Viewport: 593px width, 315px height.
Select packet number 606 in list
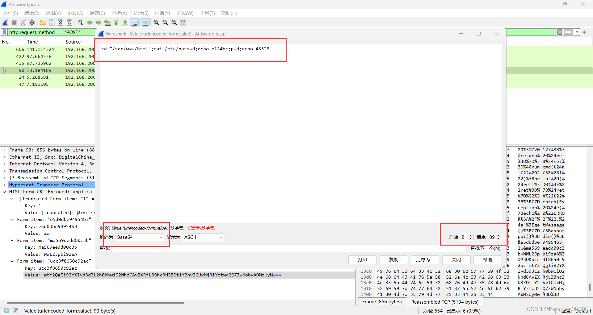(48, 49)
